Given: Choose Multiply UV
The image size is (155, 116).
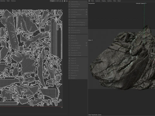Looking at the screenshot, I should 78,50.
